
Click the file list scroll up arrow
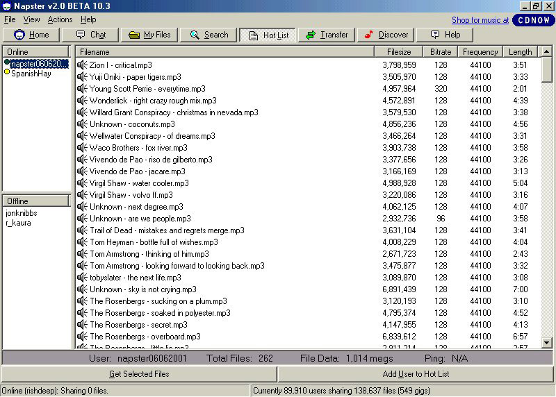[x=546, y=51]
